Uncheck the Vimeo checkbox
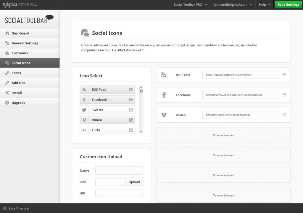Screen dimensions: 303x213 (131, 120)
